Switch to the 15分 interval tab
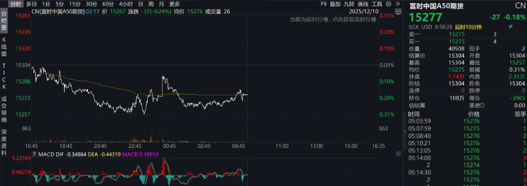 (75, 4)
